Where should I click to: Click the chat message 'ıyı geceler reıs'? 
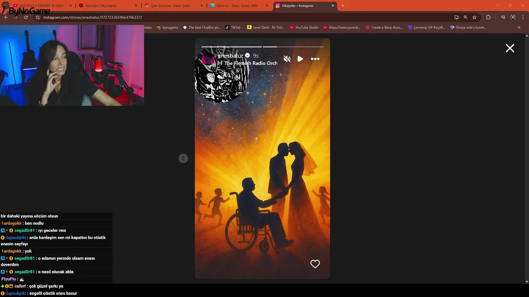[x=52, y=231]
